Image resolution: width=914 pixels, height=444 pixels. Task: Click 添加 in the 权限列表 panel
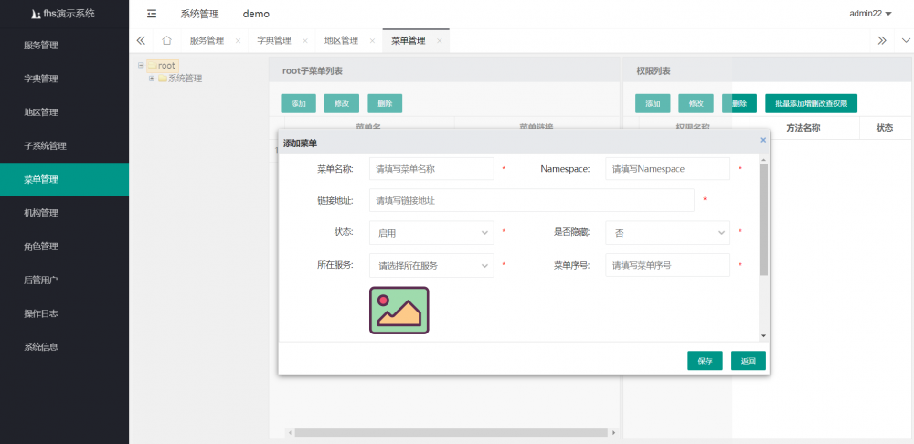(653, 104)
